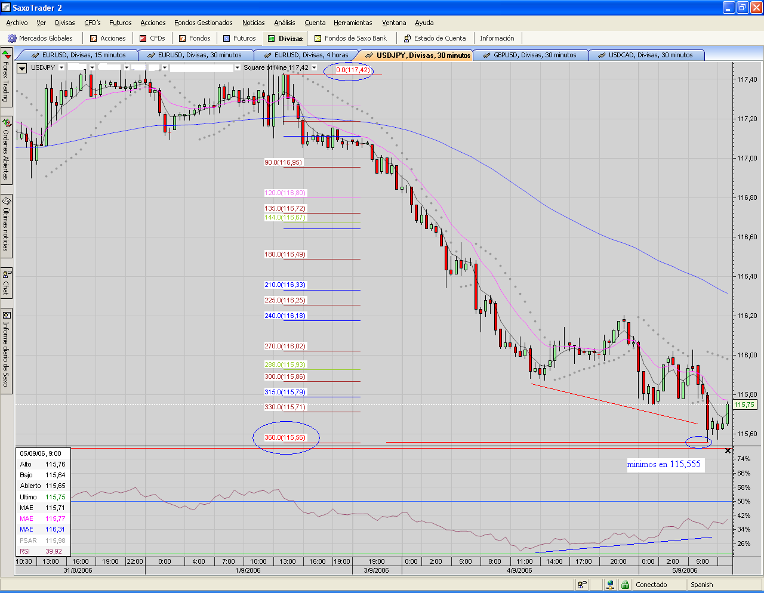The width and height of the screenshot is (764, 593).
Task: Click the network globe status icon
Action: [610, 585]
